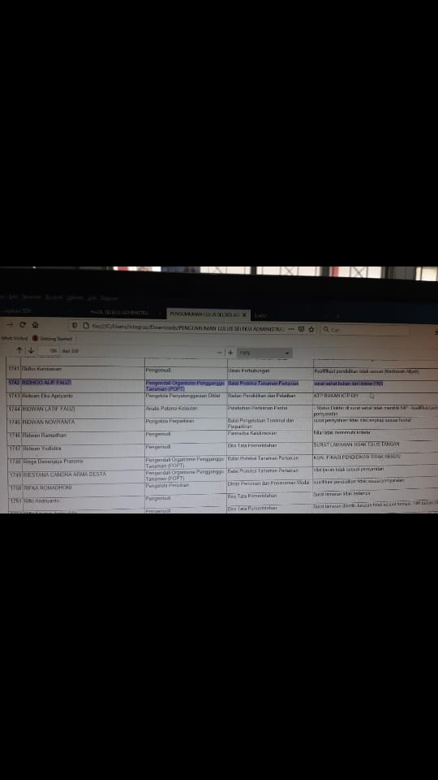Viewport: 438px width, 780px height.
Task: Bookmark this page with the star icon
Action: (311, 329)
